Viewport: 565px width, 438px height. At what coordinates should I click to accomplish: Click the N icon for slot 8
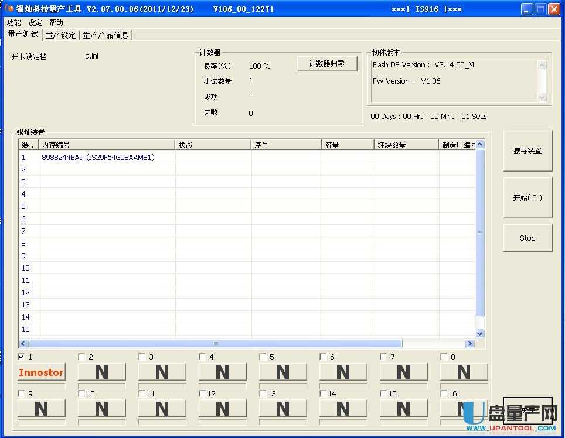464,372
